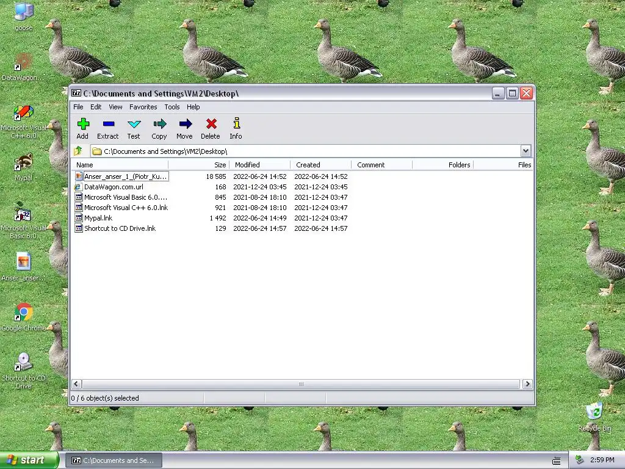Screen dimensions: 625x469
Task: Sort by Comment column header
Action: [x=381, y=165]
